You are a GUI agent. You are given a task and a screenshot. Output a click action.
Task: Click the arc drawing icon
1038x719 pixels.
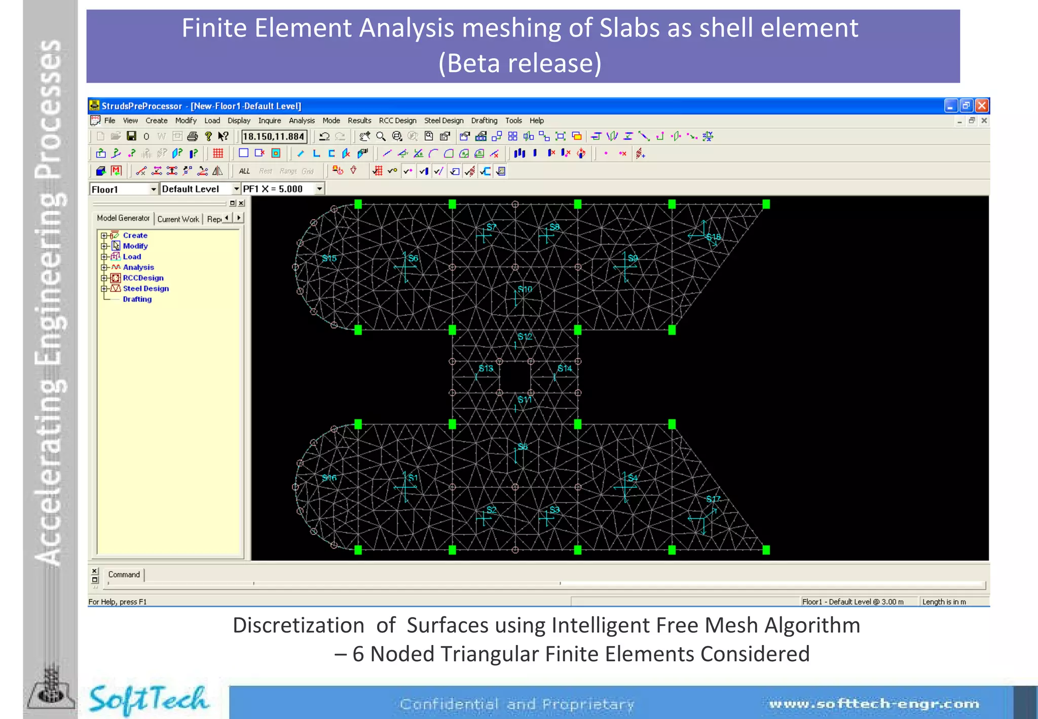tap(433, 153)
